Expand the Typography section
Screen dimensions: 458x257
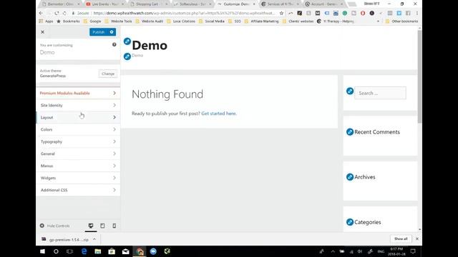click(78, 141)
